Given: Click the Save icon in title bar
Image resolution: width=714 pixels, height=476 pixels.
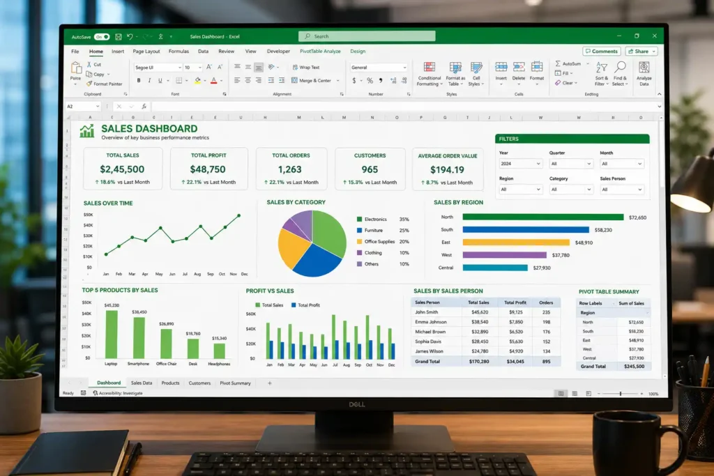Looking at the screenshot, I should click(119, 37).
